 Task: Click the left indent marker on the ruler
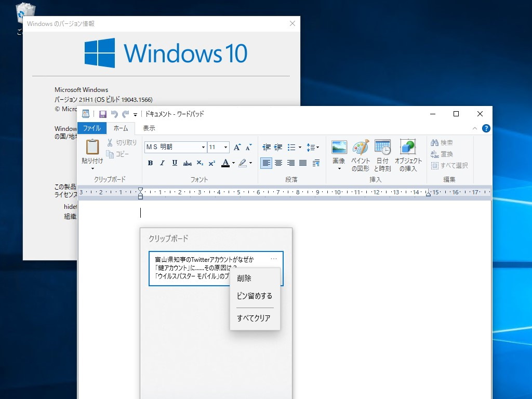pyautogui.click(x=140, y=198)
